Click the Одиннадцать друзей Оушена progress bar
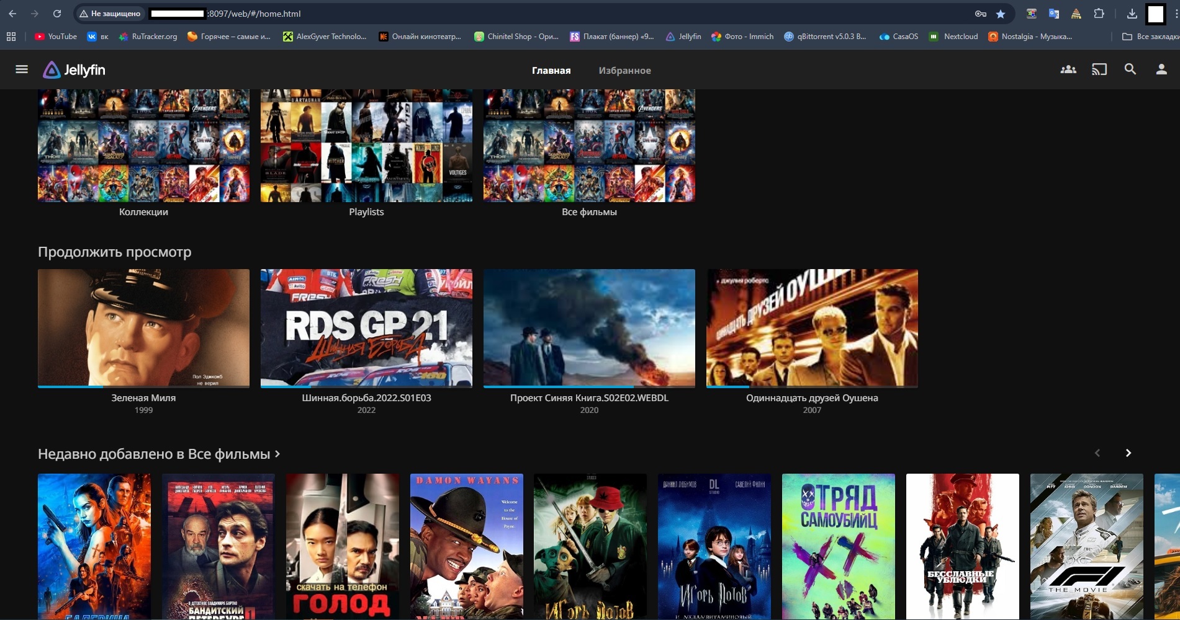Screen dimensions: 1180x620 [x=812, y=387]
